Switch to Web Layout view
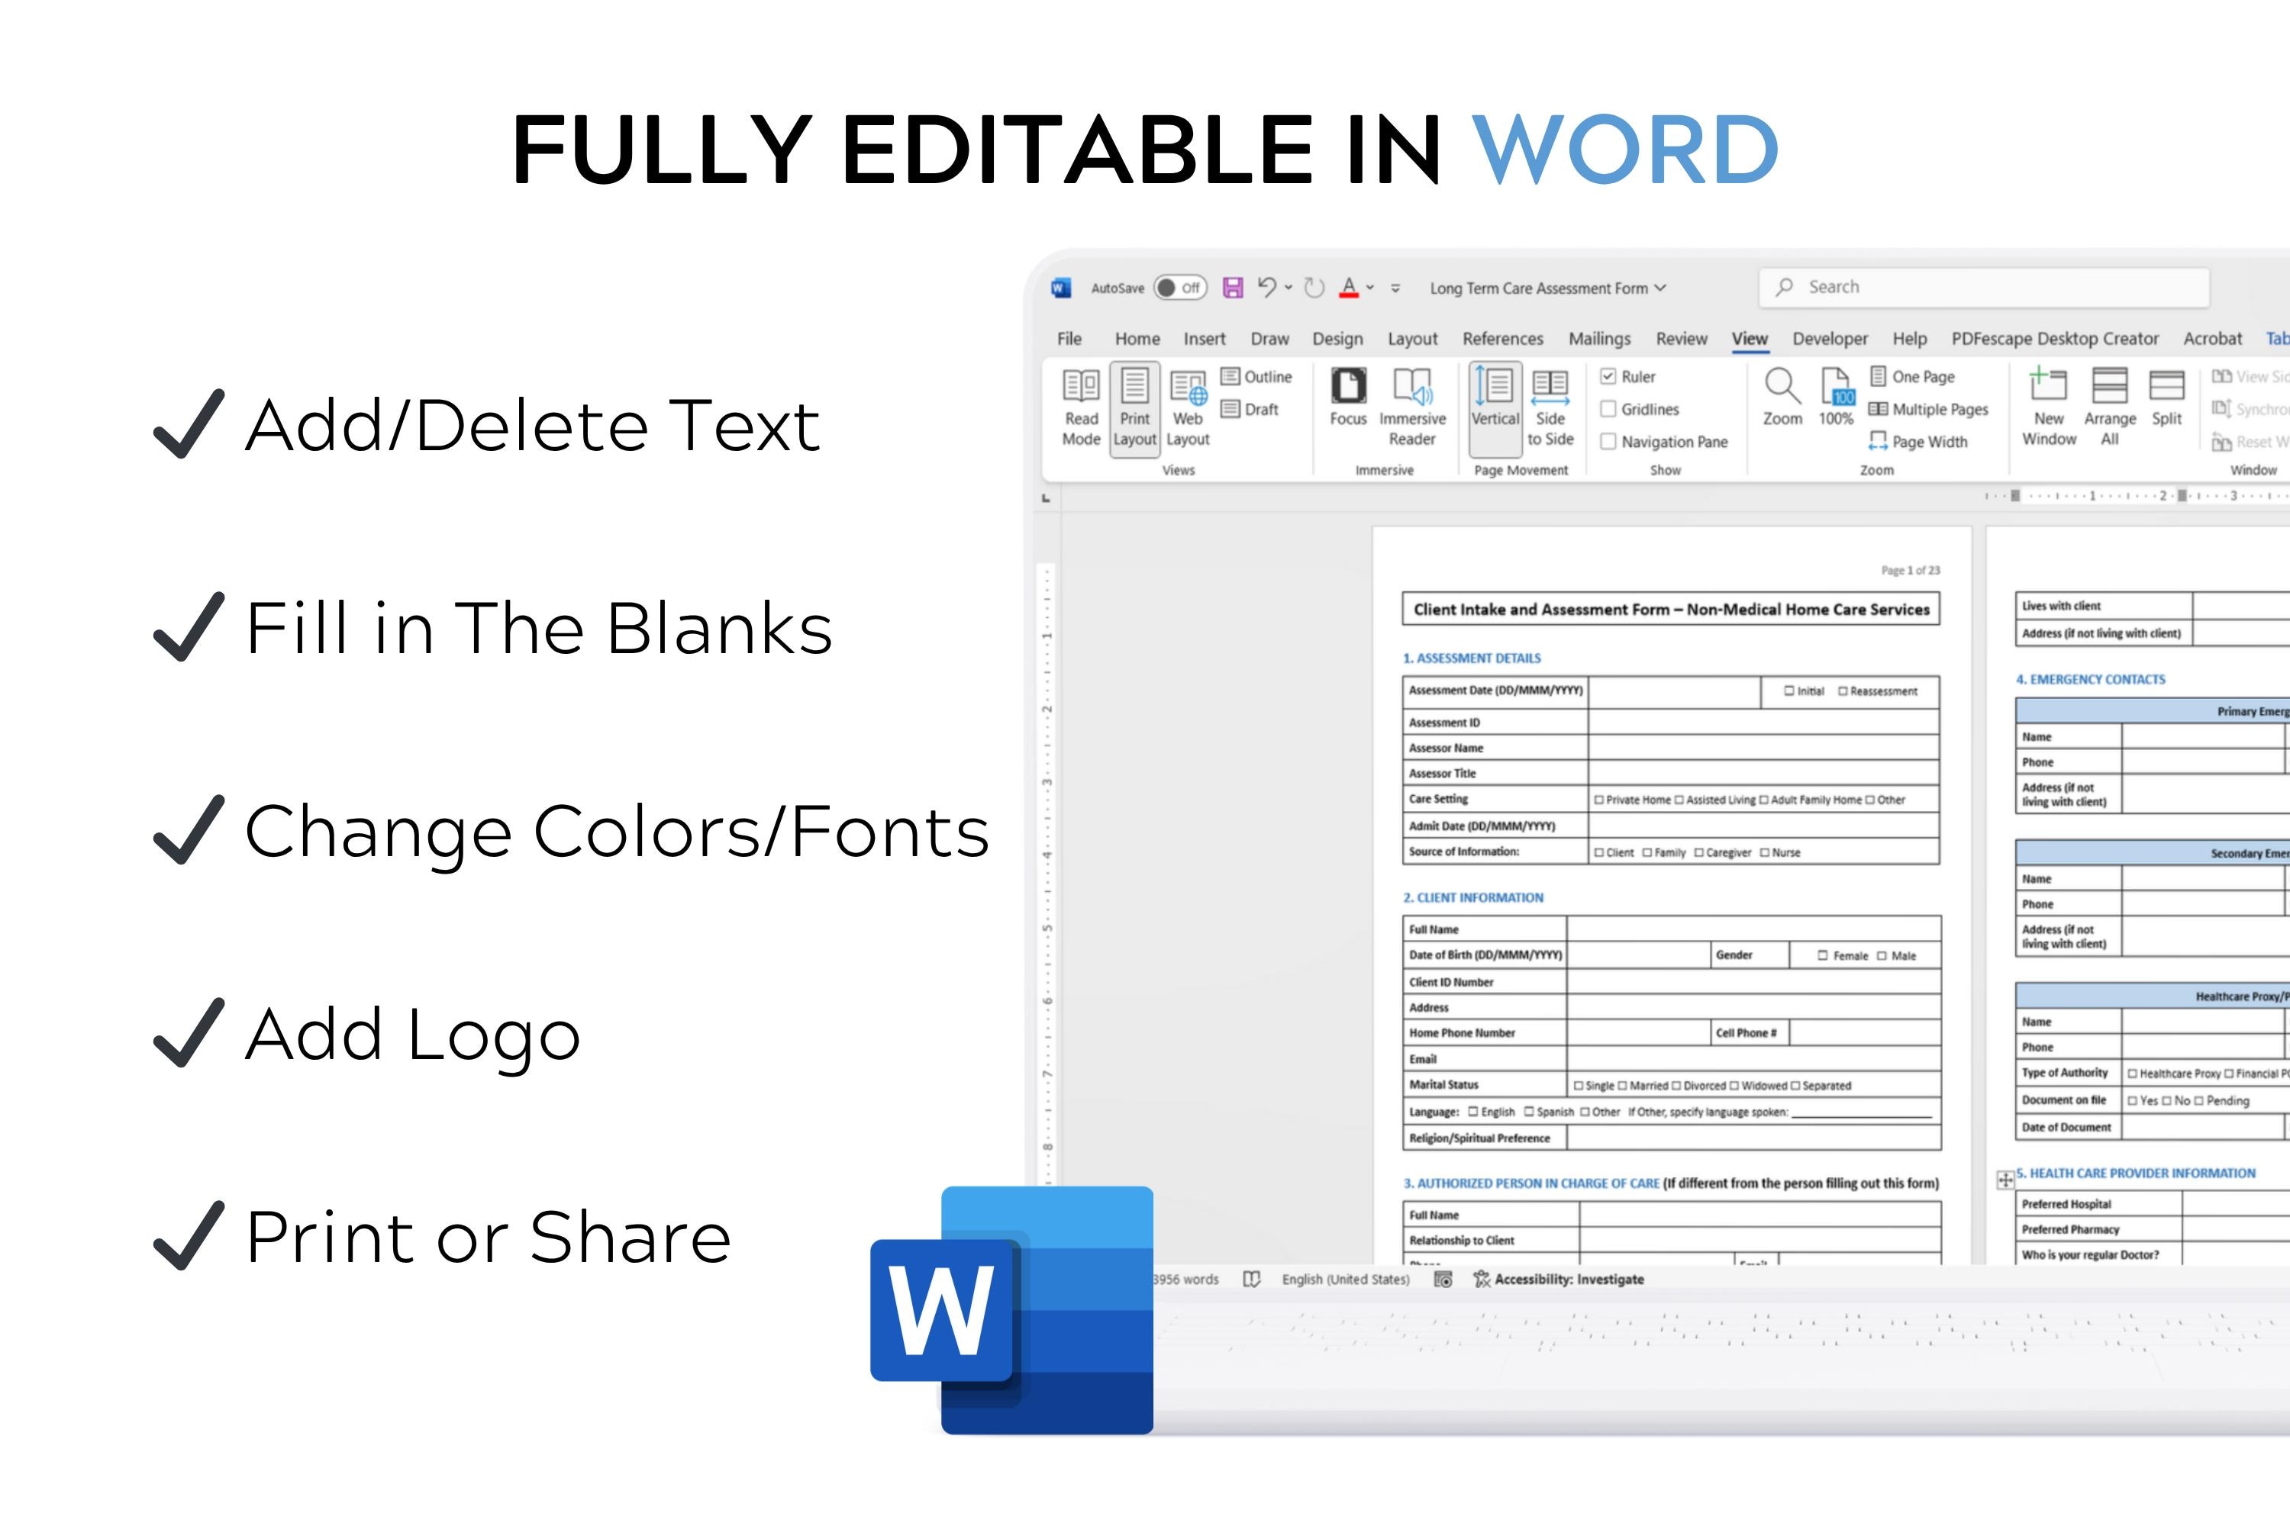The image size is (2290, 1526). pyautogui.click(x=1188, y=407)
